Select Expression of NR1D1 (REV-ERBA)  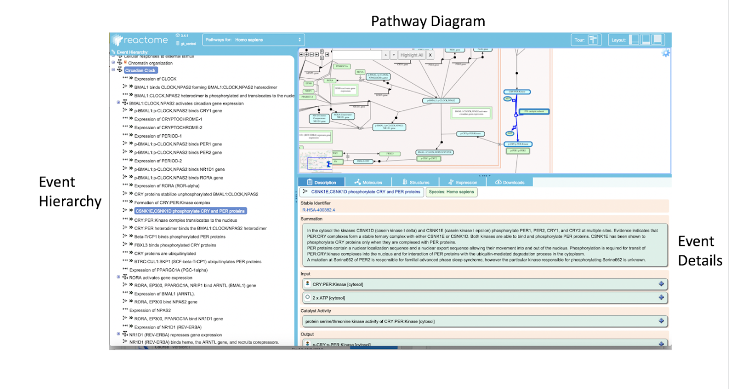click(168, 327)
